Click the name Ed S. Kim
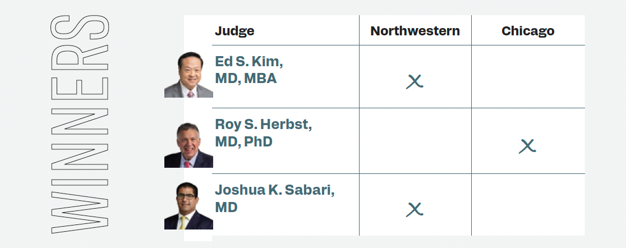The height and width of the screenshot is (248, 626). pos(248,62)
